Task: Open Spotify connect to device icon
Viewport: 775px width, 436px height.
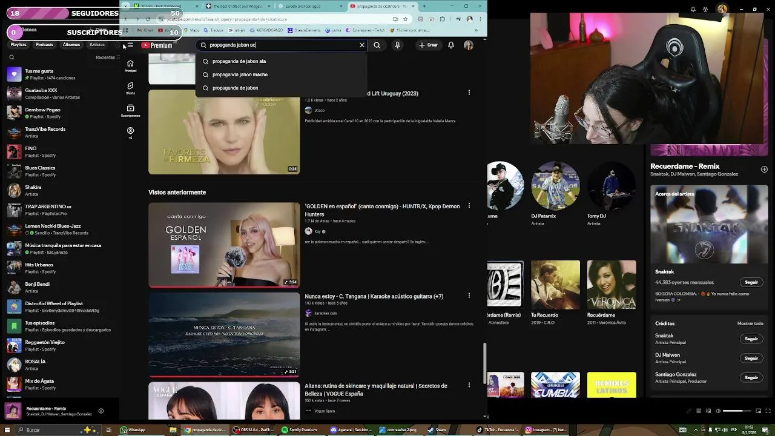Action: click(x=707, y=411)
